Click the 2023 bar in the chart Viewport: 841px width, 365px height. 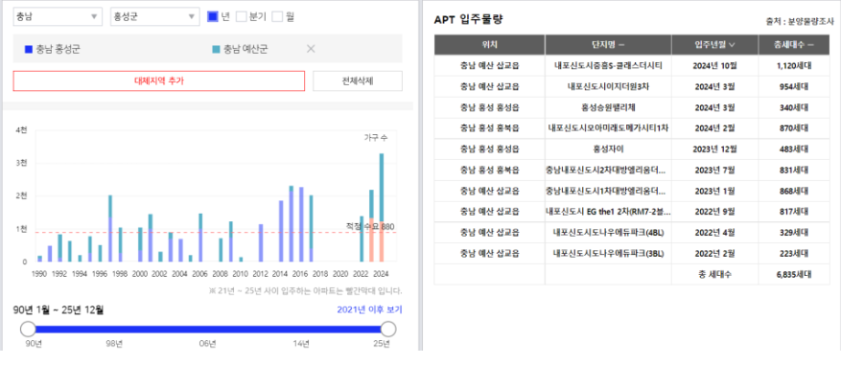click(371, 226)
